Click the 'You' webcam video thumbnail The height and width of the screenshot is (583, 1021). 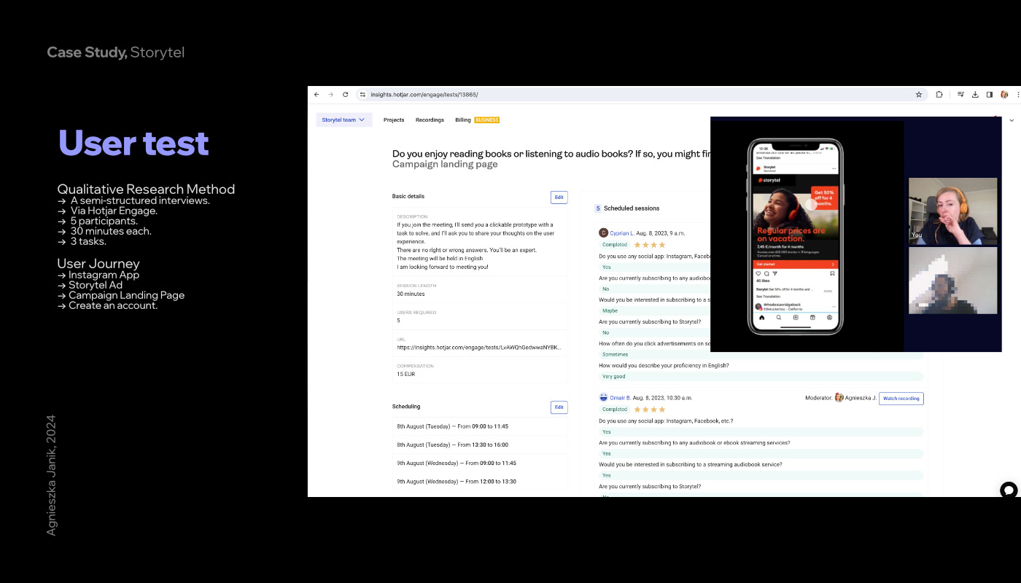coord(952,211)
